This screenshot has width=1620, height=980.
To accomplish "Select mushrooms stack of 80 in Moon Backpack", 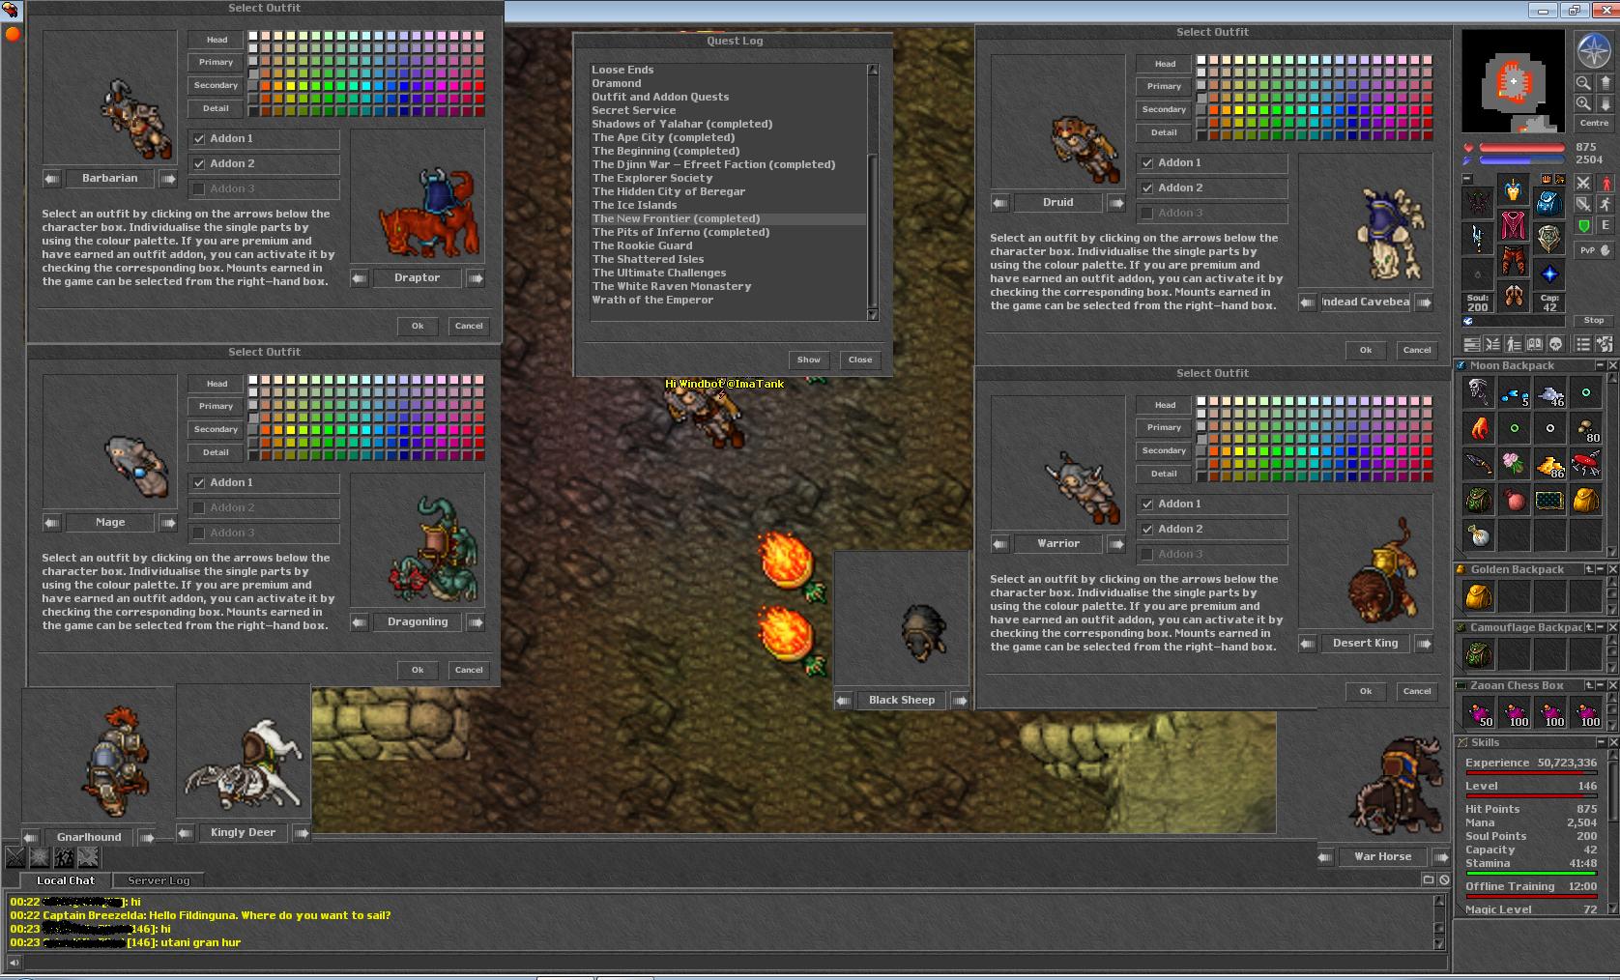I will click(1585, 429).
